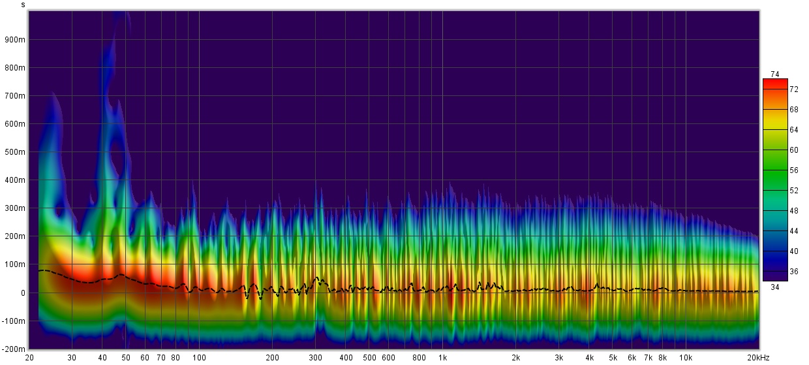Click the 44 value on color scale
809x365 pixels.
click(x=794, y=230)
